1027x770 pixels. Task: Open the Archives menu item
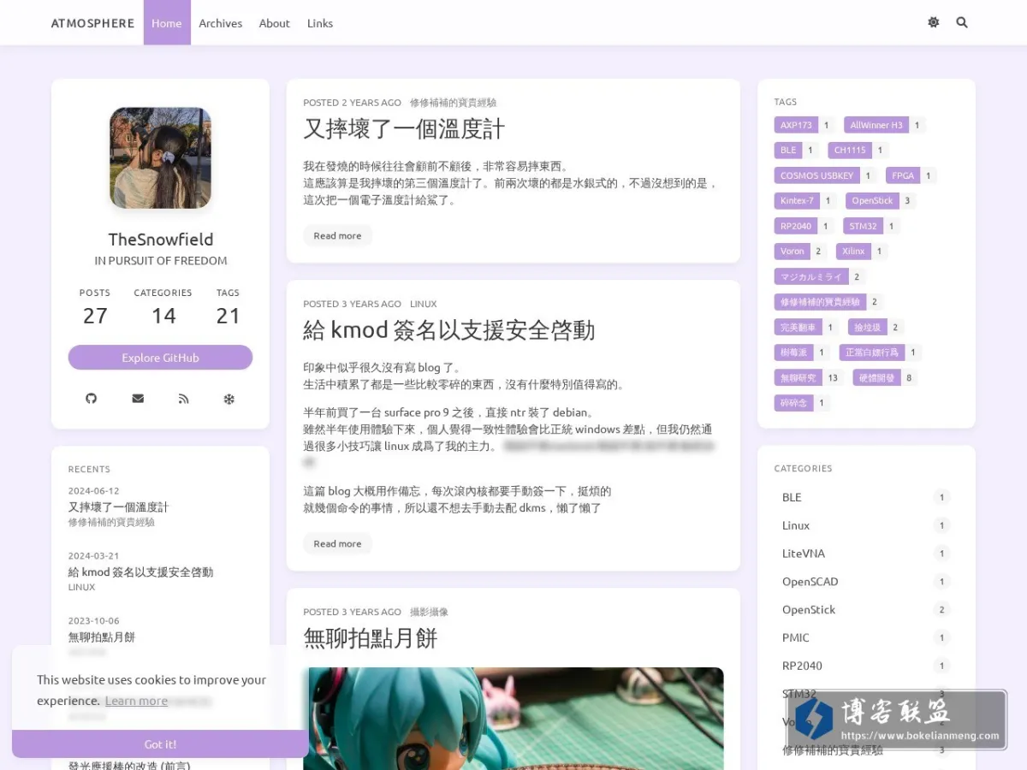coord(221,23)
